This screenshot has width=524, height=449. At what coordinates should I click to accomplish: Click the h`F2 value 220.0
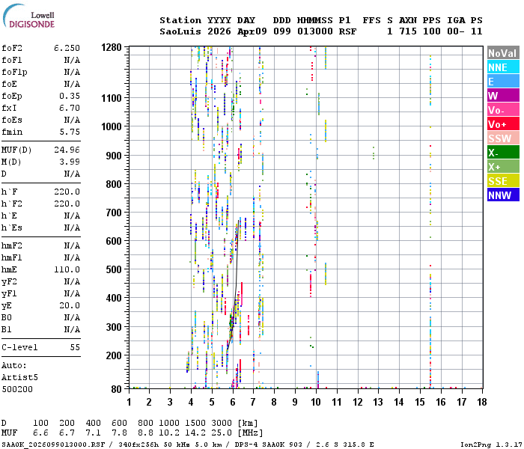pyautogui.click(x=67, y=204)
